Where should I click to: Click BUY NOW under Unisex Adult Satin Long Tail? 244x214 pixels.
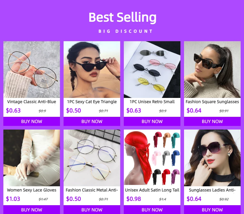point(152,210)
